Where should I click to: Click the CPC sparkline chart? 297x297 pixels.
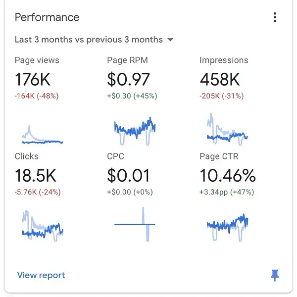pos(135,225)
